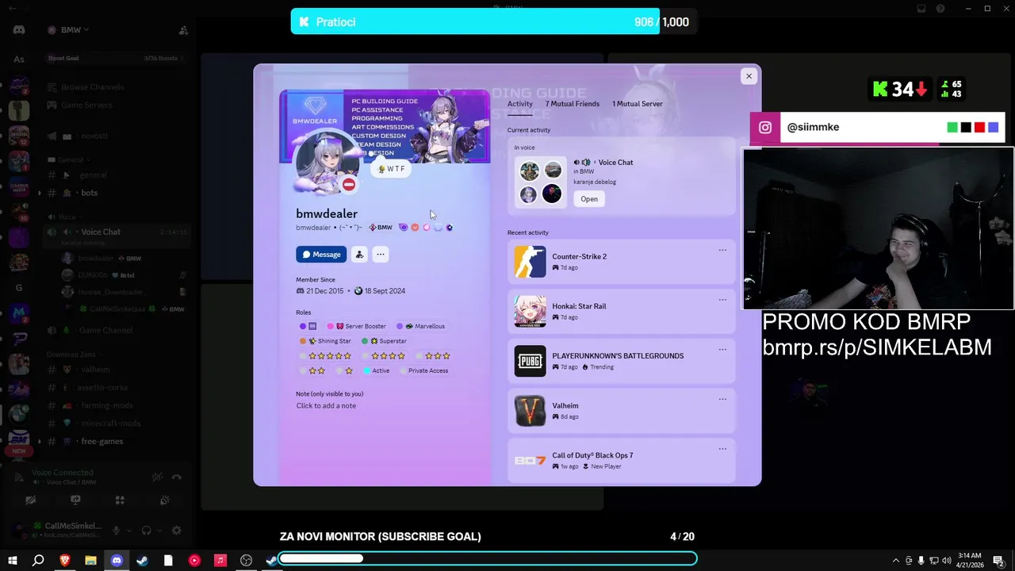Toggle noise suppression in voice panel

tap(158, 477)
